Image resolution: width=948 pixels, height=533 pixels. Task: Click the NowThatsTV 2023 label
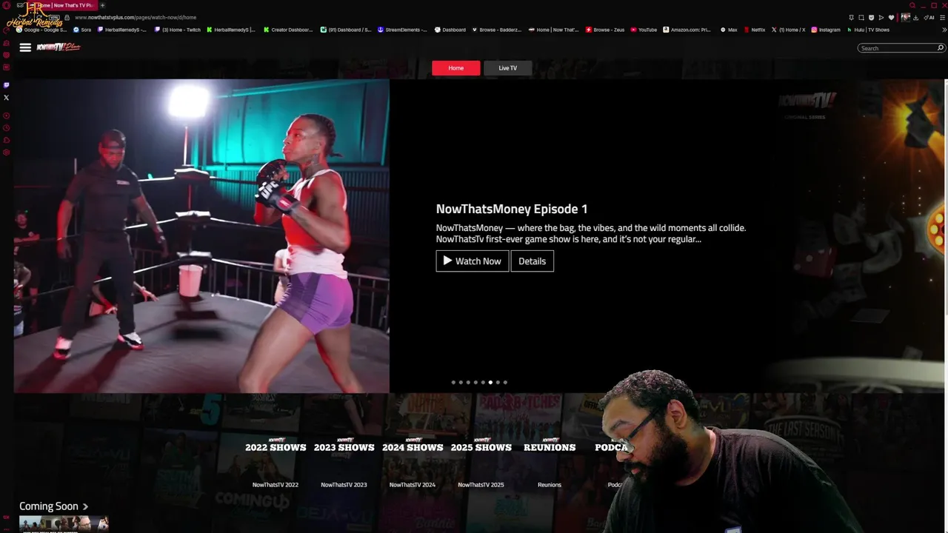[344, 485]
